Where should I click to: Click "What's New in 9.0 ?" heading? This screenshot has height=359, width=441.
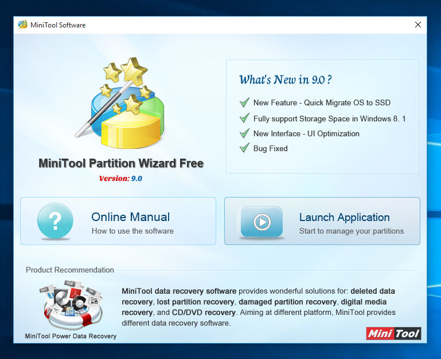click(285, 80)
